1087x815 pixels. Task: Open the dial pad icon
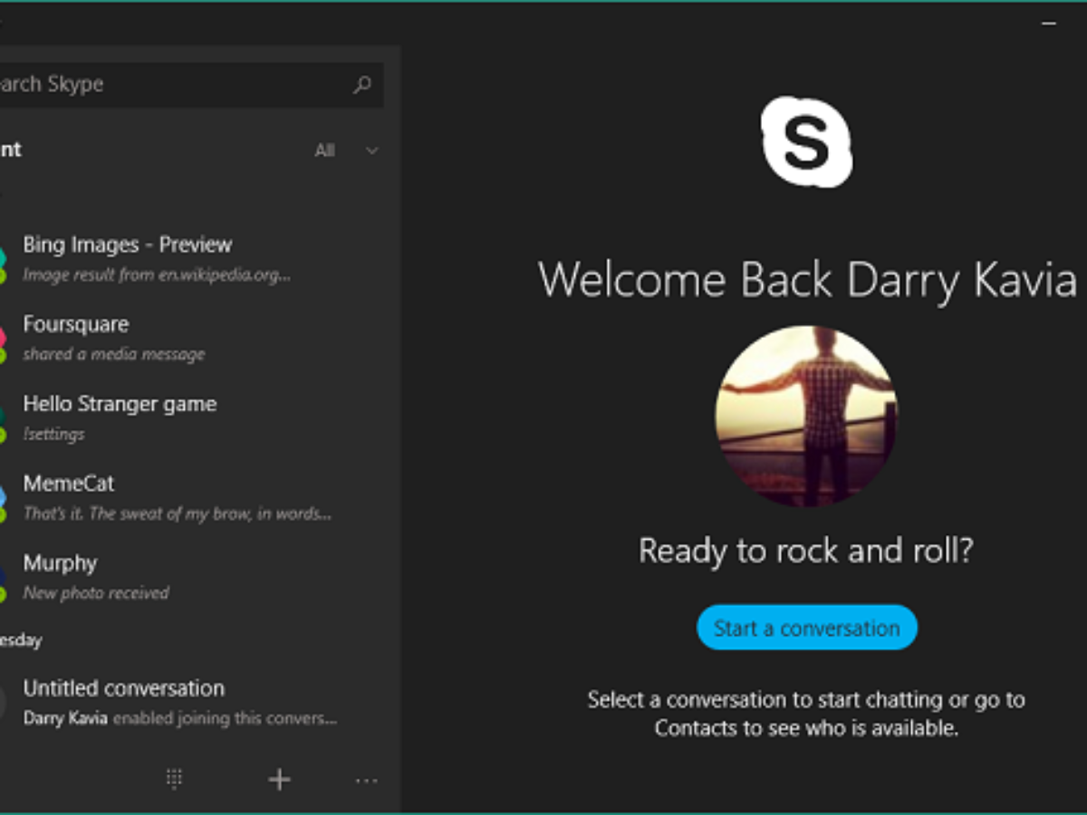(x=175, y=779)
